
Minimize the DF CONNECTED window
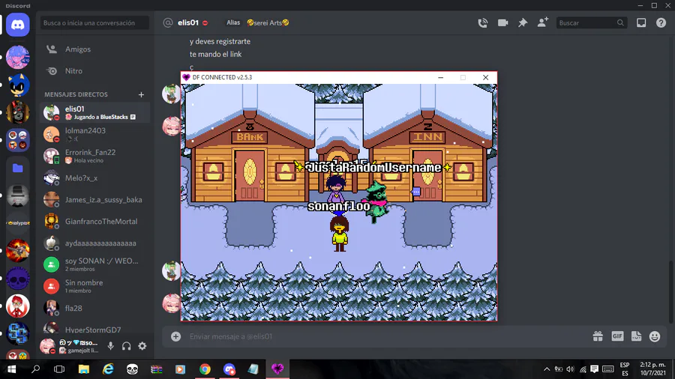[x=440, y=77]
